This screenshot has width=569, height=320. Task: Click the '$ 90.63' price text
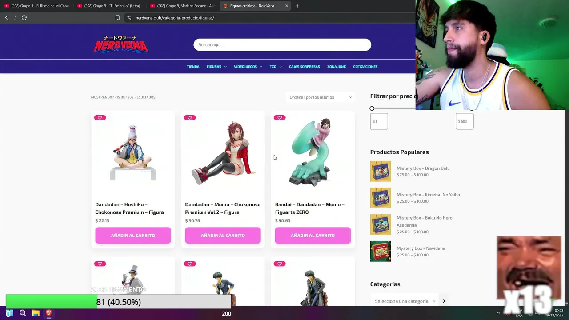point(283,220)
